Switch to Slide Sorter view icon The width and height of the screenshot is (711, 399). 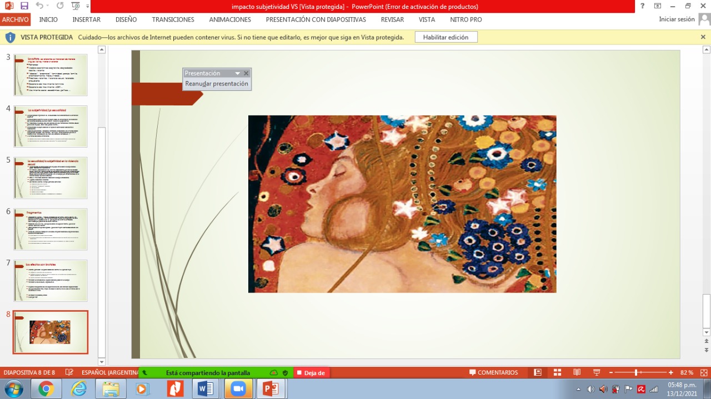[557, 372]
